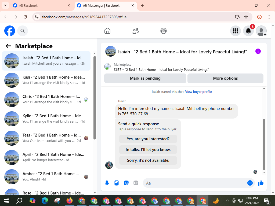Go to the Home feed icon
The height and width of the screenshot is (206, 275).
pos(107,31)
